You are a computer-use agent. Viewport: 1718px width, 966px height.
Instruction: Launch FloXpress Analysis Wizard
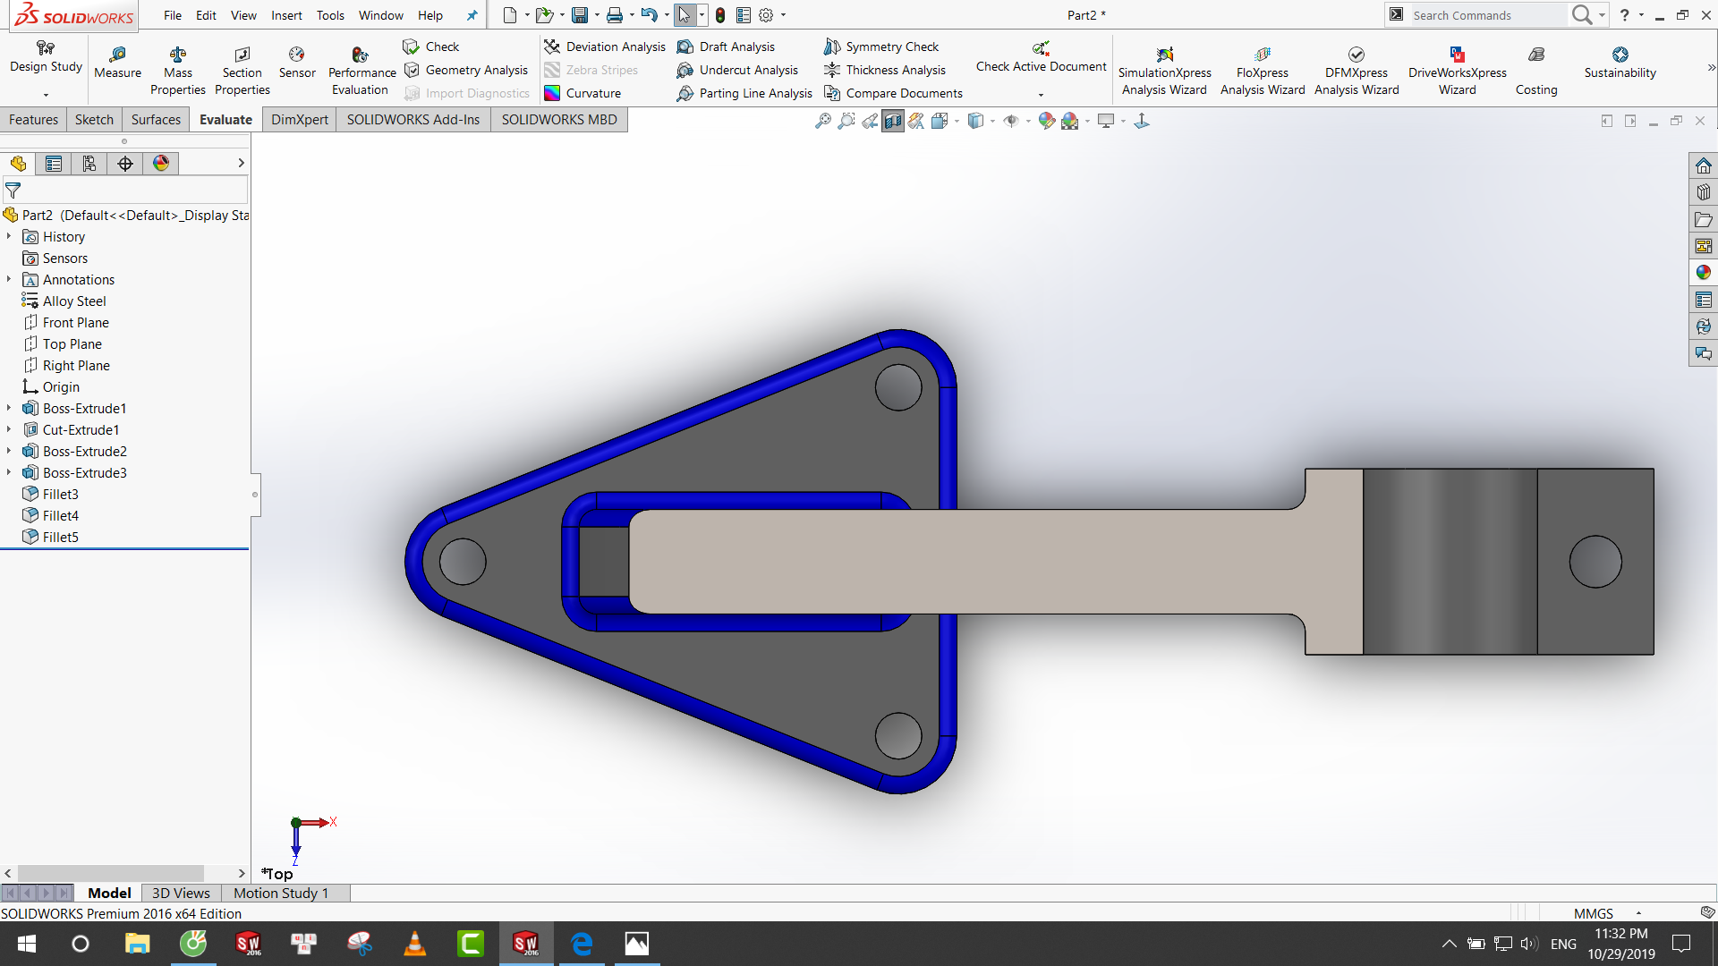(1263, 71)
